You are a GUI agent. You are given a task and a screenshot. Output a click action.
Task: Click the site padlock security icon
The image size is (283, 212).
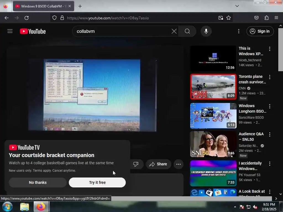point(62,18)
